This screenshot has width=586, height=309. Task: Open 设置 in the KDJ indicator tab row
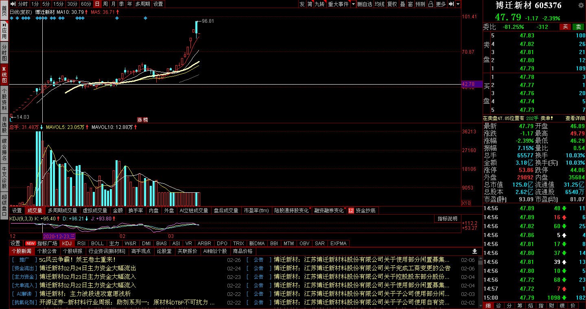point(15,244)
